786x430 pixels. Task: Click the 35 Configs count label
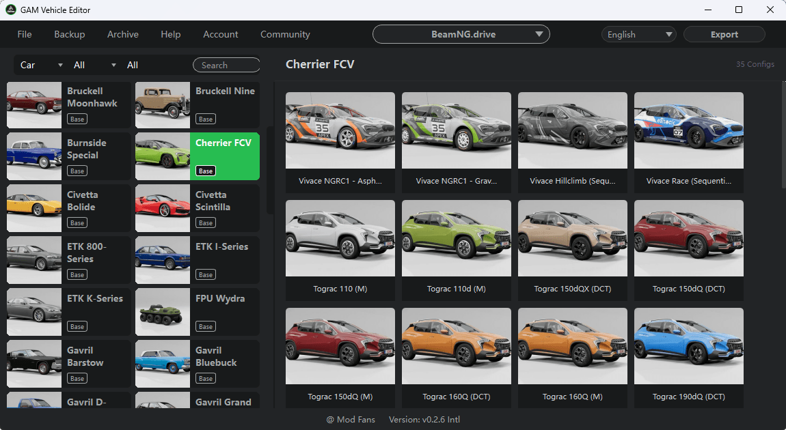click(x=755, y=64)
